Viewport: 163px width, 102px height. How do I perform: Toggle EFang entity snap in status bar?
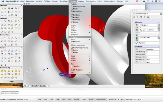(64, 99)
